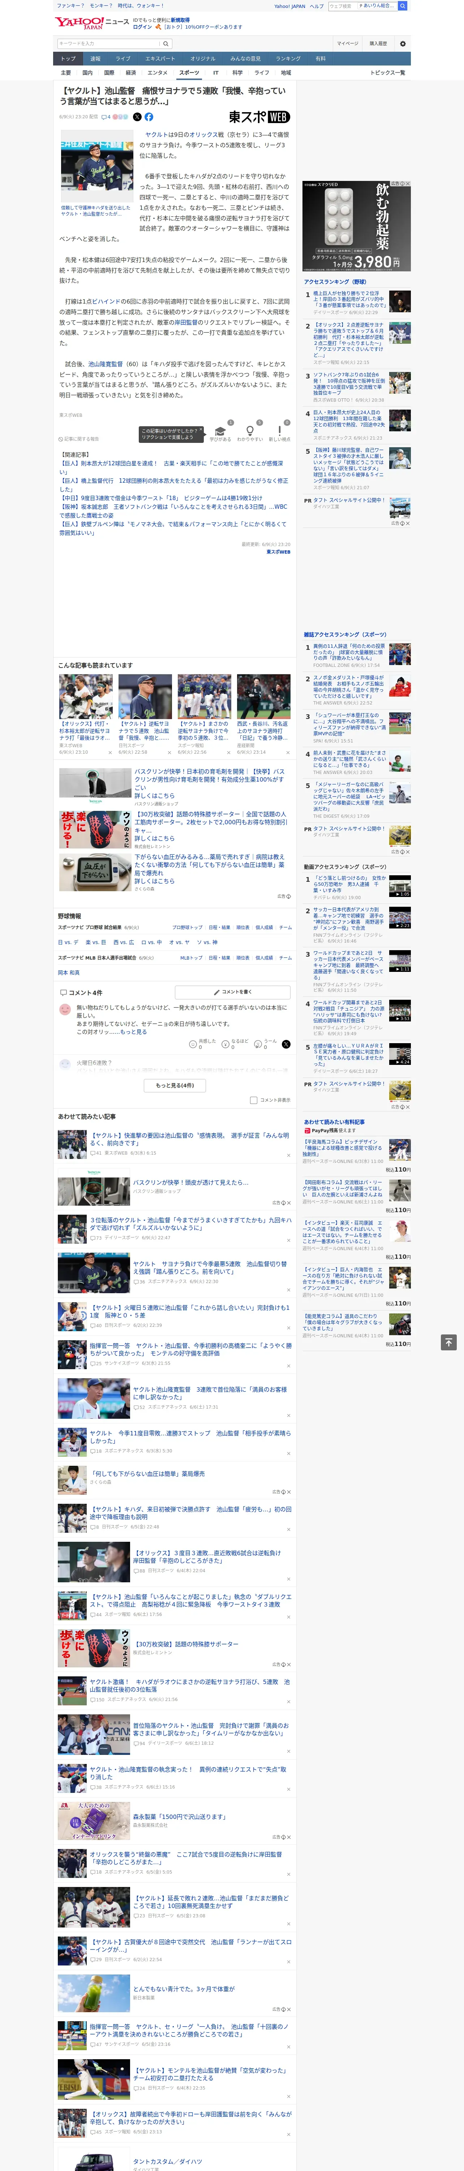Select the スポーツ category tab

189,72
